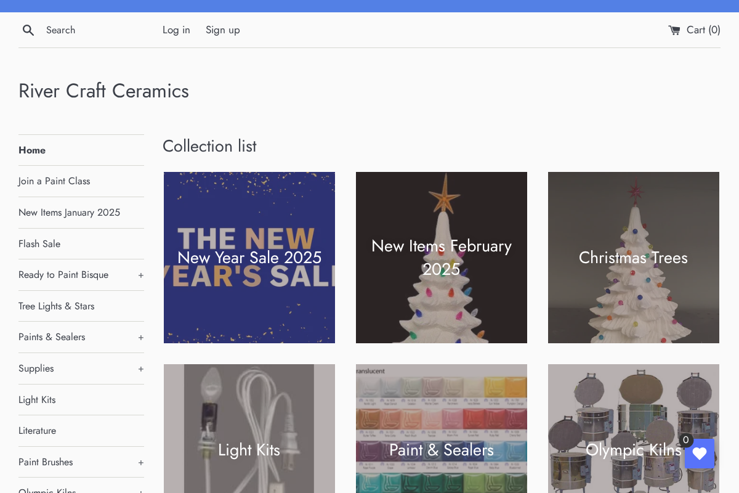Click the Search input field
This screenshot has width=739, height=493.
pyautogui.click(x=92, y=30)
